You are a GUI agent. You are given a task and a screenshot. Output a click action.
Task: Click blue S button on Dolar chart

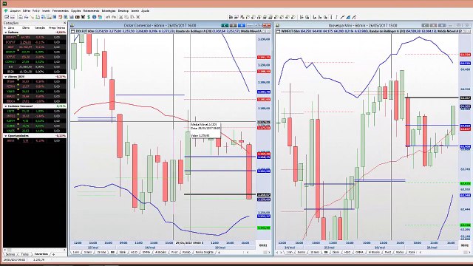(242, 25)
